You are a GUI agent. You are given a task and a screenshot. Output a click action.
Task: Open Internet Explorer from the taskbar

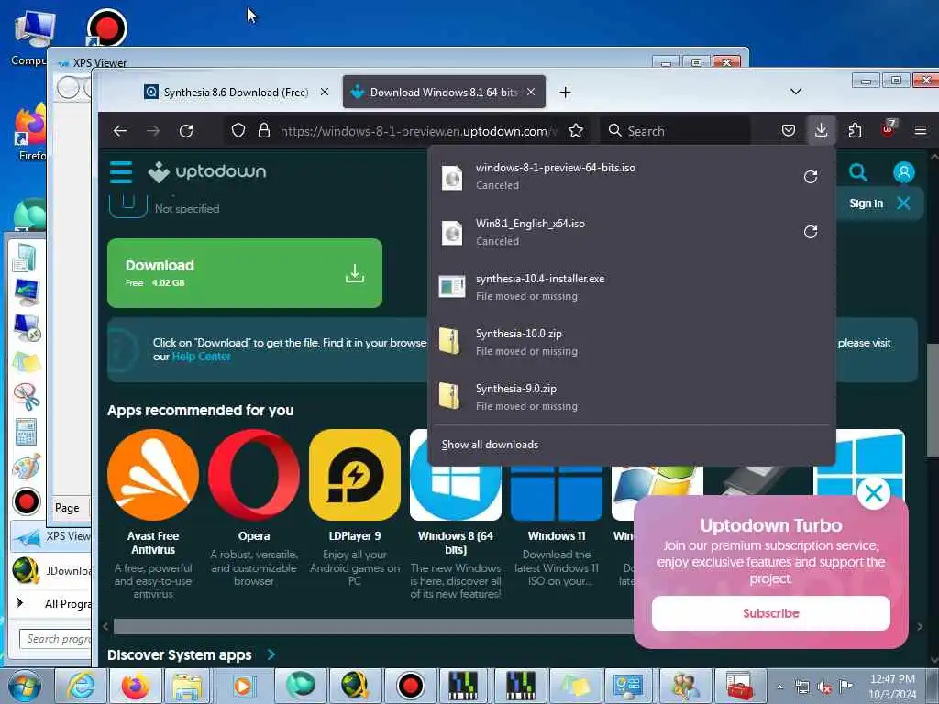tap(81, 686)
